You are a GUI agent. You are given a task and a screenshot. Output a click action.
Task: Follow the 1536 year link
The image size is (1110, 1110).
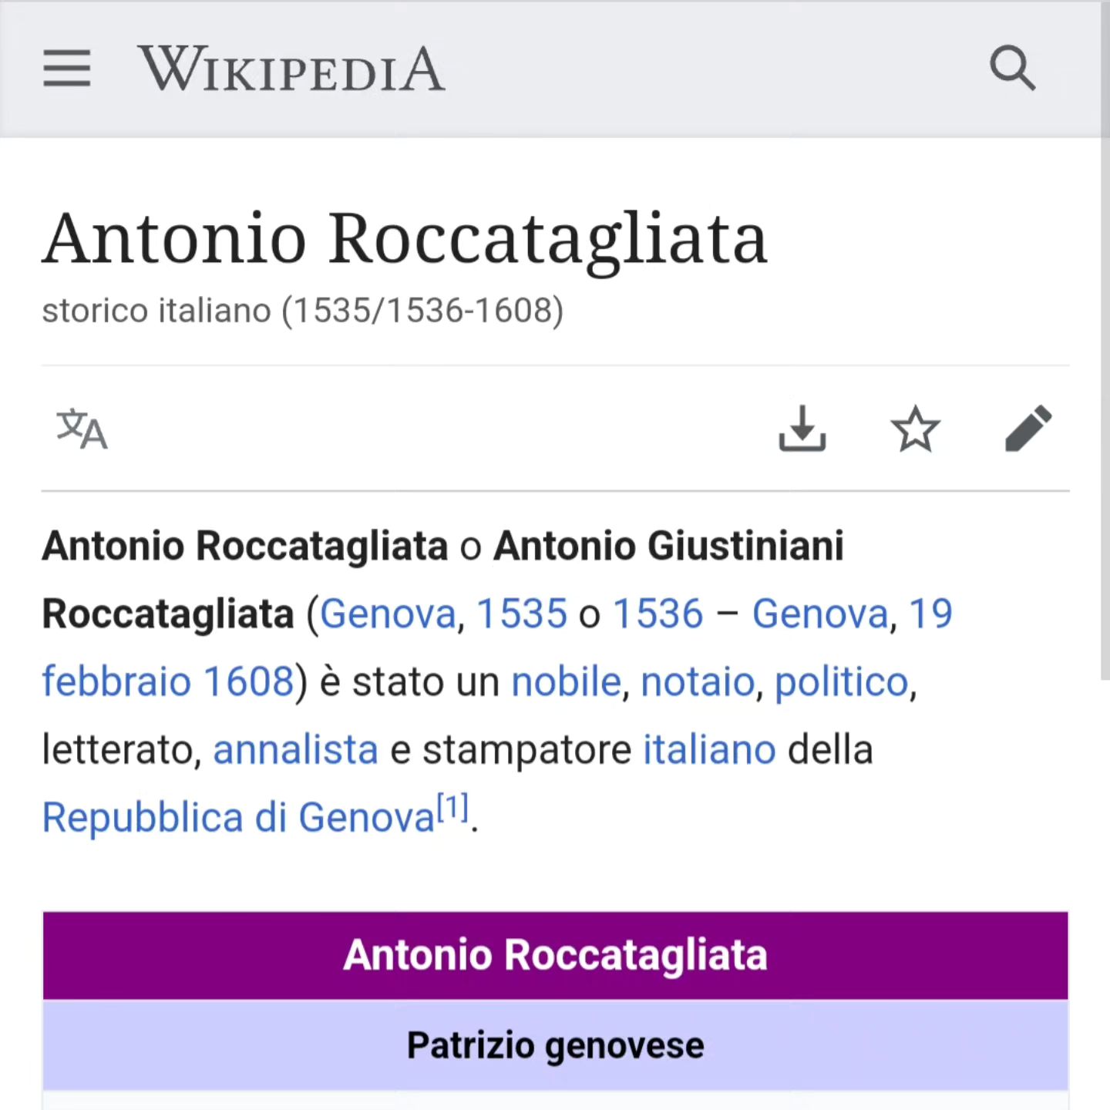click(x=658, y=614)
